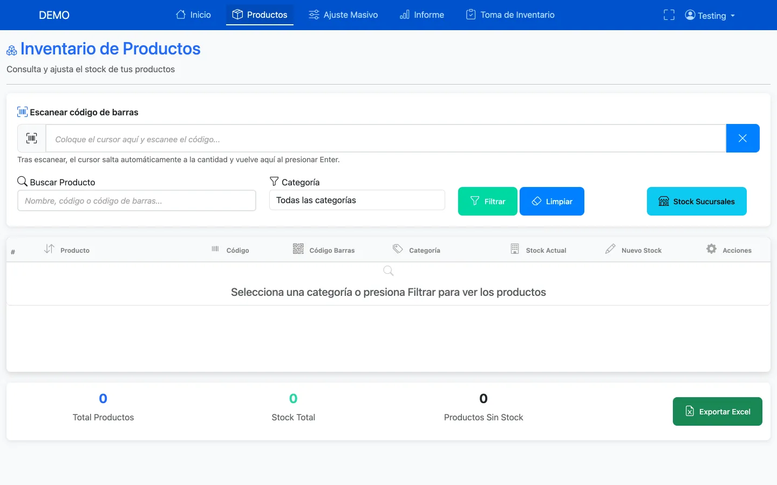Clear the barcode field with the X button
The width and height of the screenshot is (777, 485).
[742, 138]
